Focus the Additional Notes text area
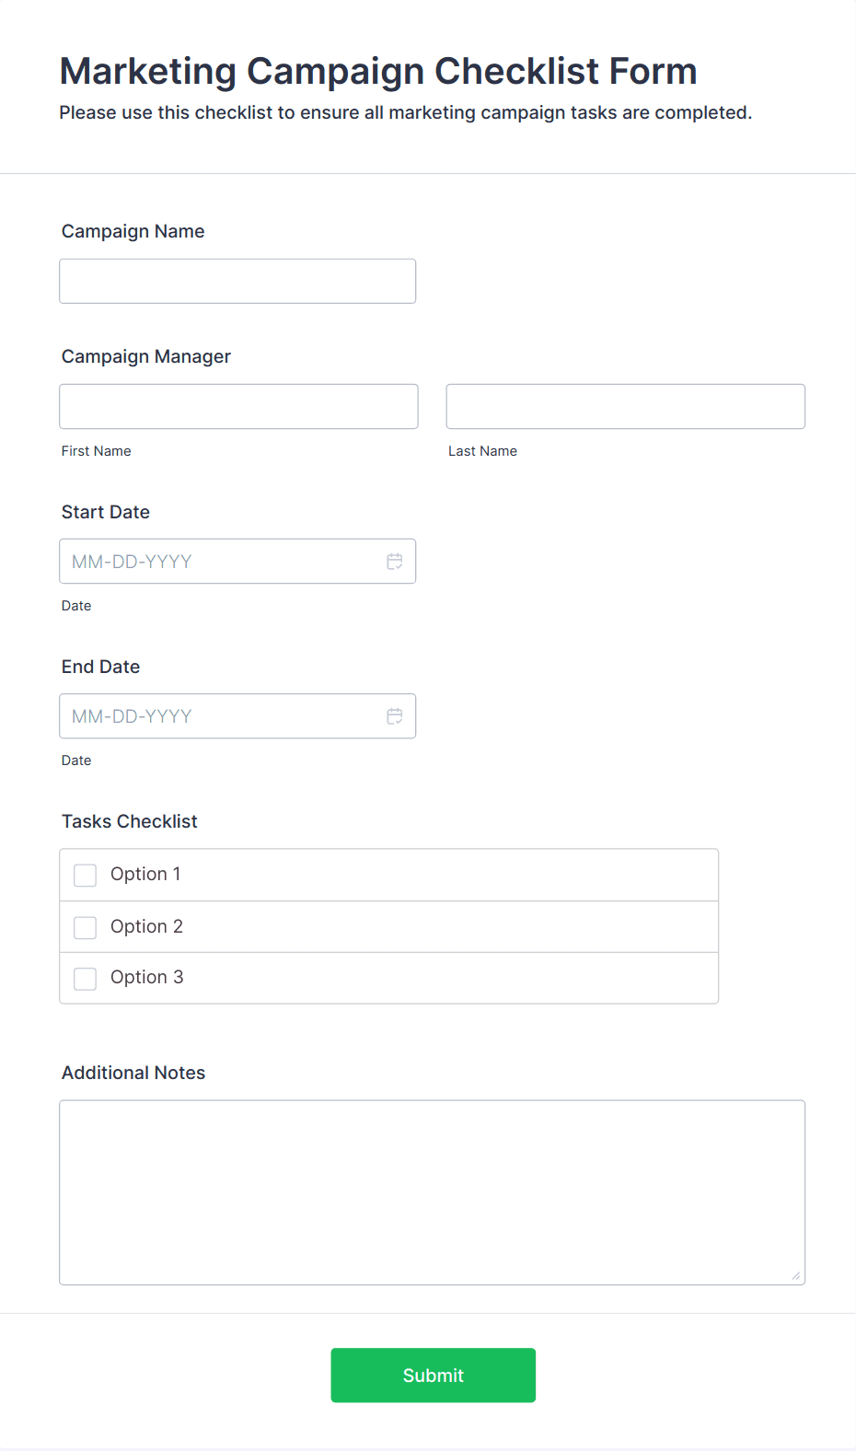 (x=432, y=1192)
